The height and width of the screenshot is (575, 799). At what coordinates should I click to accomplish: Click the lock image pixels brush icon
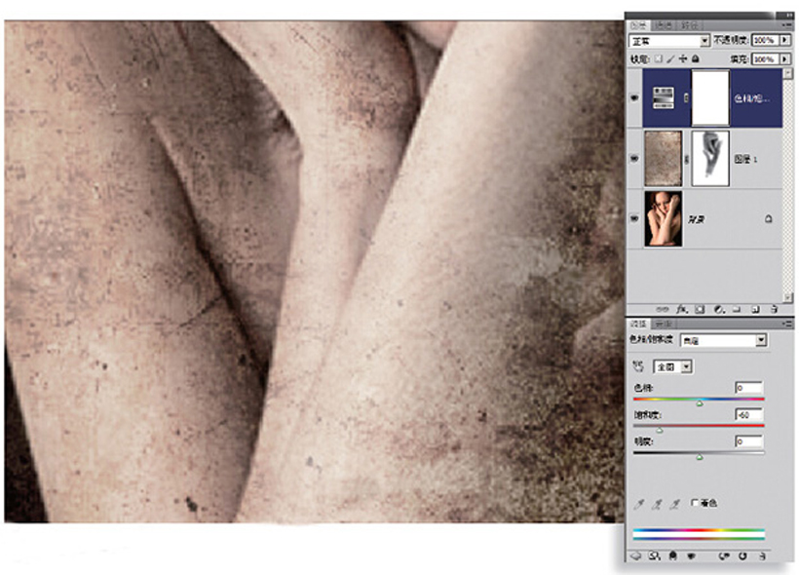pos(671,59)
